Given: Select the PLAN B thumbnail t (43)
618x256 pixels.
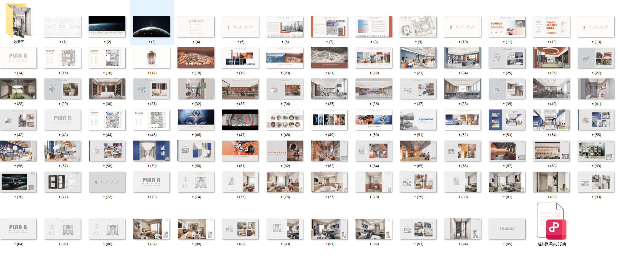Looking at the screenshot, I should [x=63, y=120].
